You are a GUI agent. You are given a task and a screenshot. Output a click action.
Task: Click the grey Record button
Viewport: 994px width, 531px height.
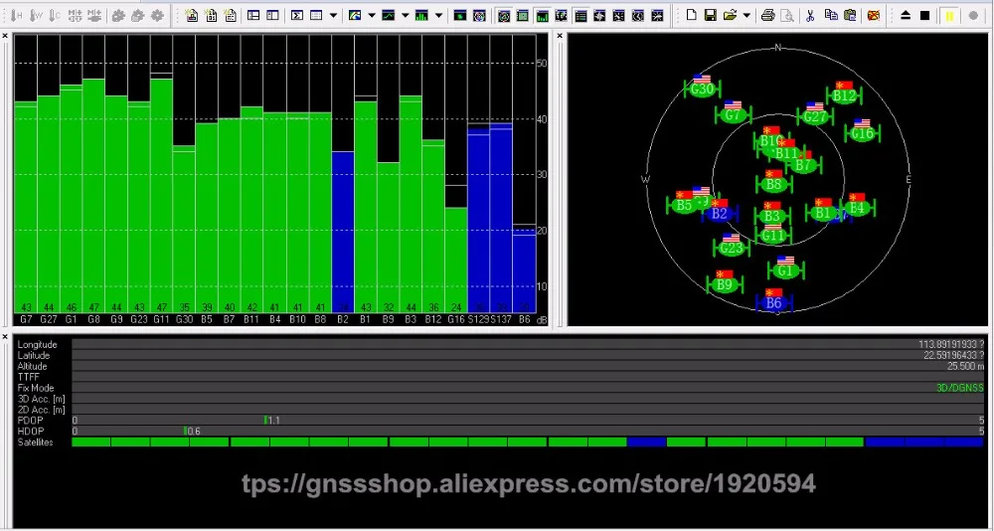pos(974,15)
